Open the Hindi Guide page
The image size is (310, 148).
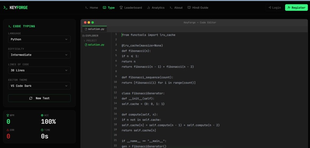click(198, 8)
